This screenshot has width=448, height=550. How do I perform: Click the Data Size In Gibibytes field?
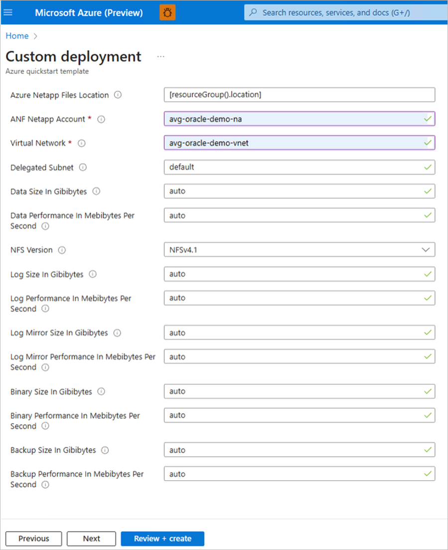tap(294, 191)
